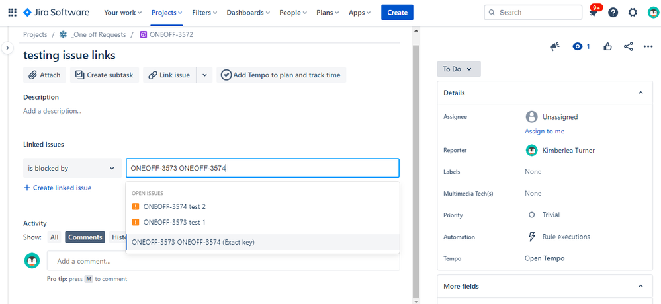Open the Plans menu
661x304 pixels.
(328, 12)
